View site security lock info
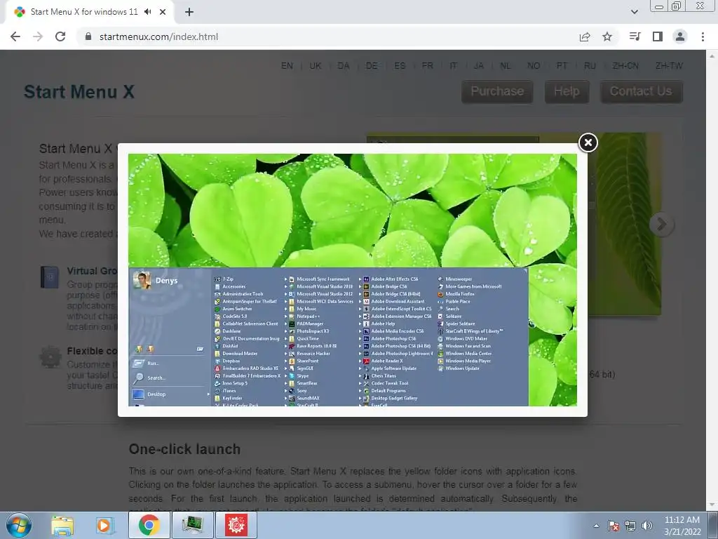This screenshot has height=539, width=718. point(88,36)
